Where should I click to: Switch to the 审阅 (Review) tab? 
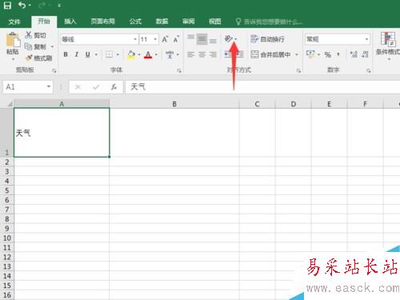[188, 22]
